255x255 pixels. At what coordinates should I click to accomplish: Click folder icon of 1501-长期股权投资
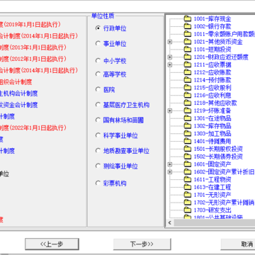[x=188, y=149]
